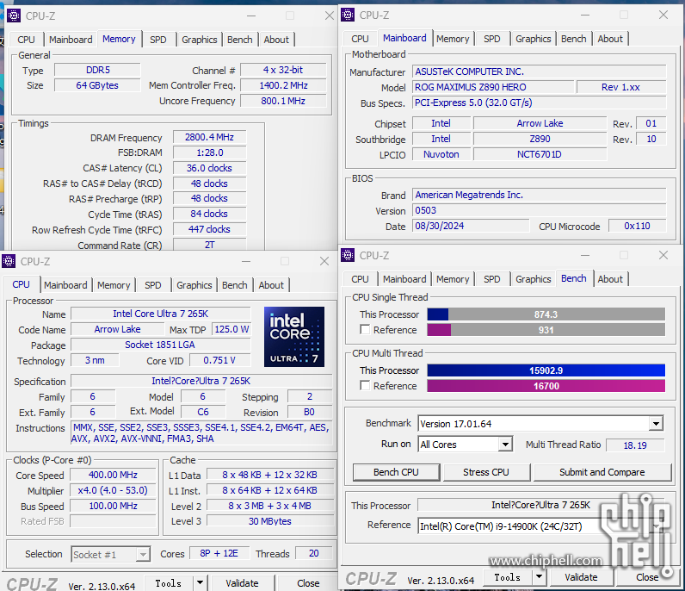Screen dimensions: 685x591
Task: Enable the Reference checkbox under CPU Multi Thread
Action: [365, 385]
